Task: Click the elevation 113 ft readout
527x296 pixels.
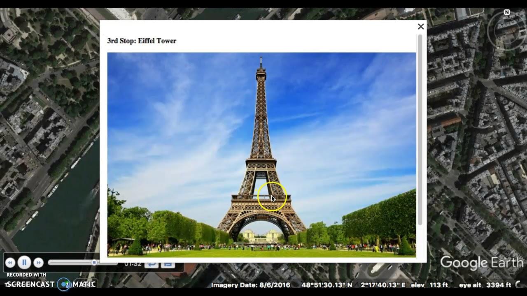Action: [x=429, y=285]
